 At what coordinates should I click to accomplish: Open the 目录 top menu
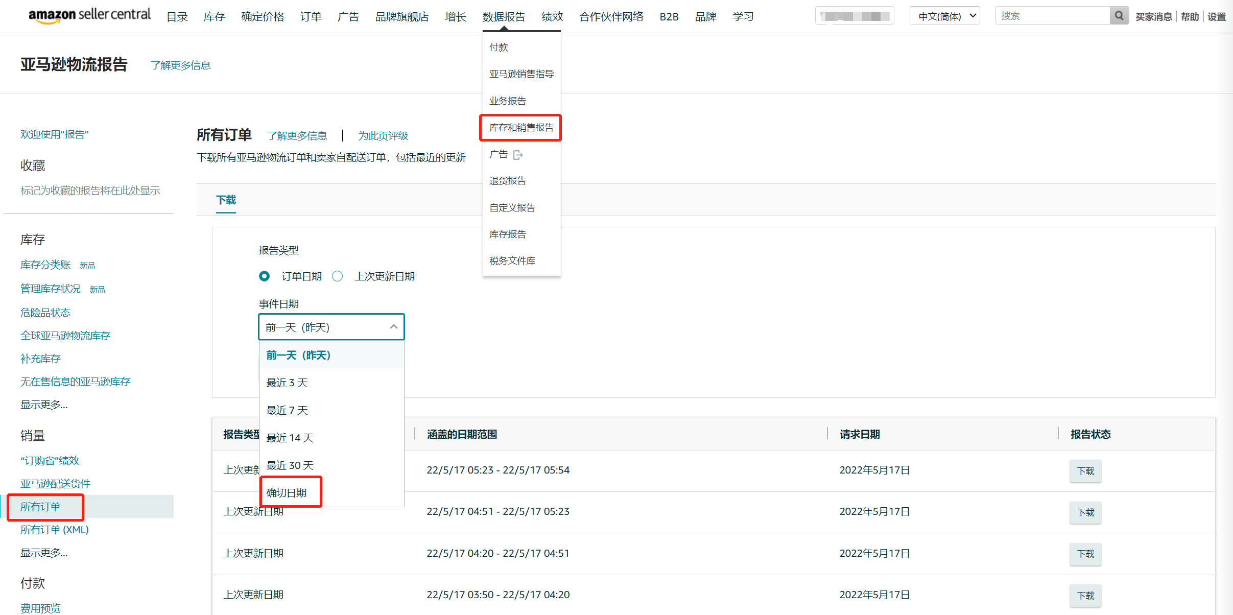point(177,17)
